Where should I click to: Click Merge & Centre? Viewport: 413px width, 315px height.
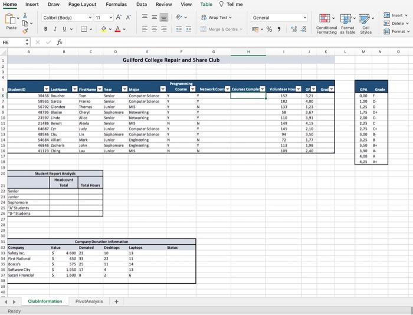coord(221,29)
